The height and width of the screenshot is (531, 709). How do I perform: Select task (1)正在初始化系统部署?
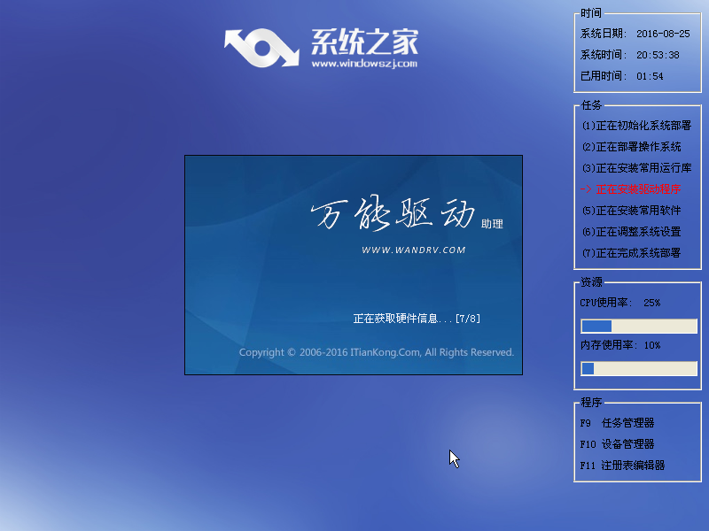click(636, 126)
